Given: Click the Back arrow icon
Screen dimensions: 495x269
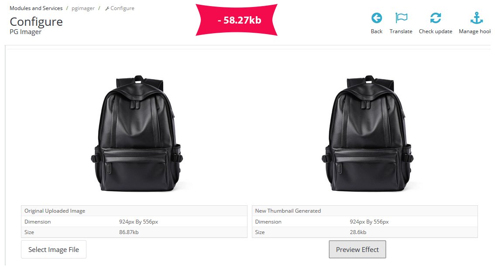Looking at the screenshot, I should (x=376, y=18).
